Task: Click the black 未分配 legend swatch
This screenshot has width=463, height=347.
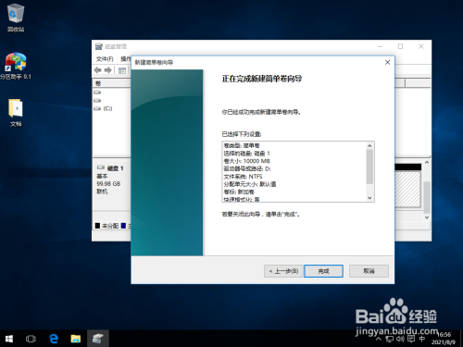Action: coord(97,226)
